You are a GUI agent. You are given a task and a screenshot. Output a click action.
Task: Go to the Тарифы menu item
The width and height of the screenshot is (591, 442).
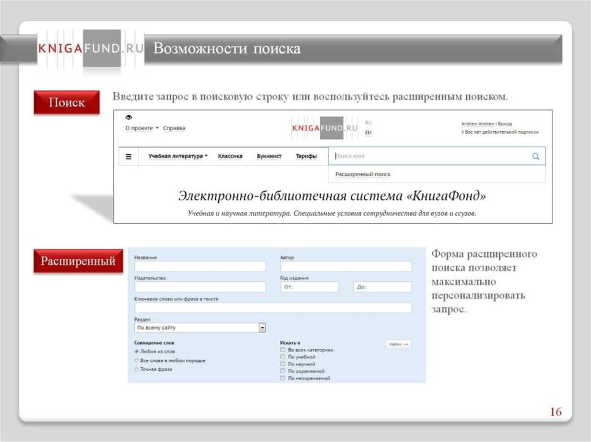(306, 156)
